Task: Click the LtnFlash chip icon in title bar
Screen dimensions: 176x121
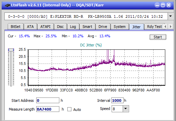Action: pos(8,5)
